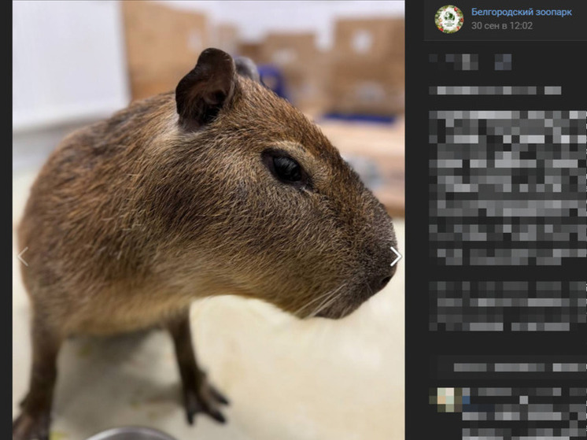Image resolution: width=587 pixels, height=440 pixels.
Task: Click the commenter's blurred avatar
Action: coord(446,399)
